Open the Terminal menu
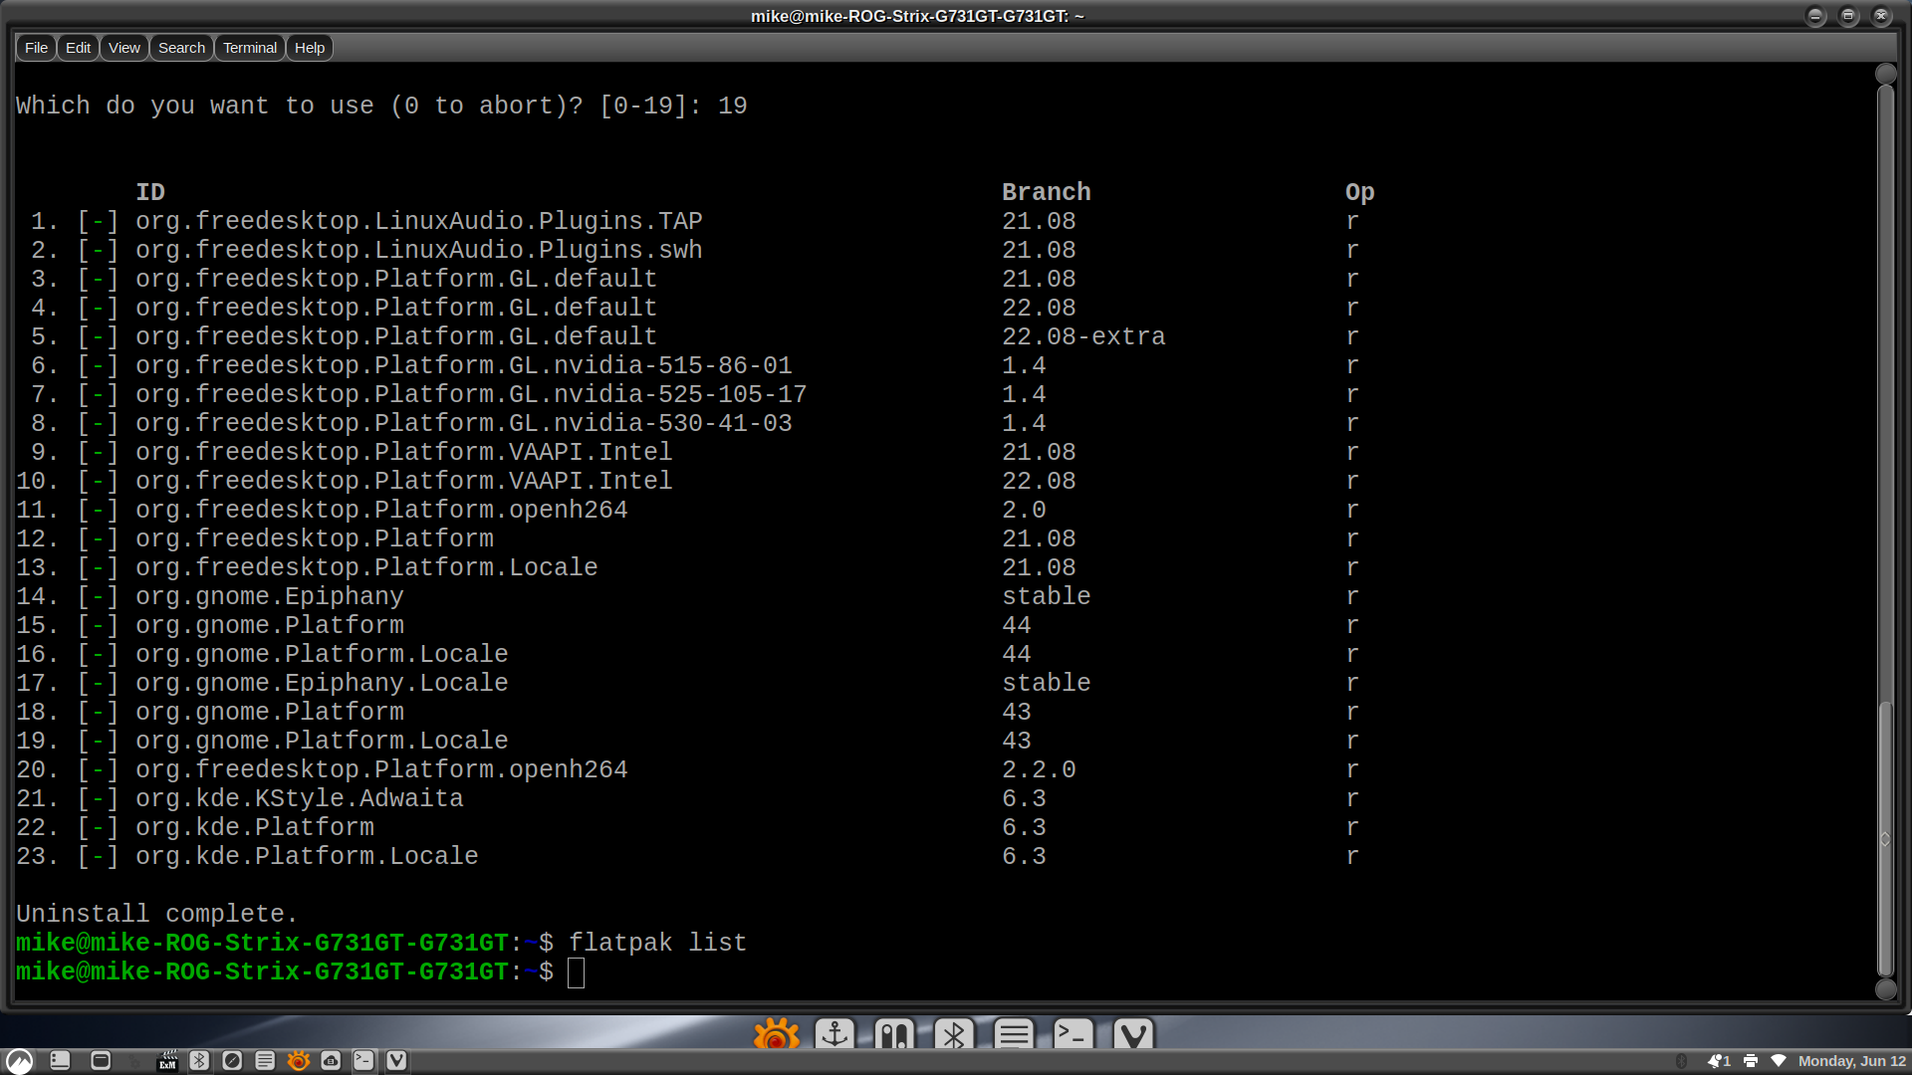 click(x=250, y=48)
